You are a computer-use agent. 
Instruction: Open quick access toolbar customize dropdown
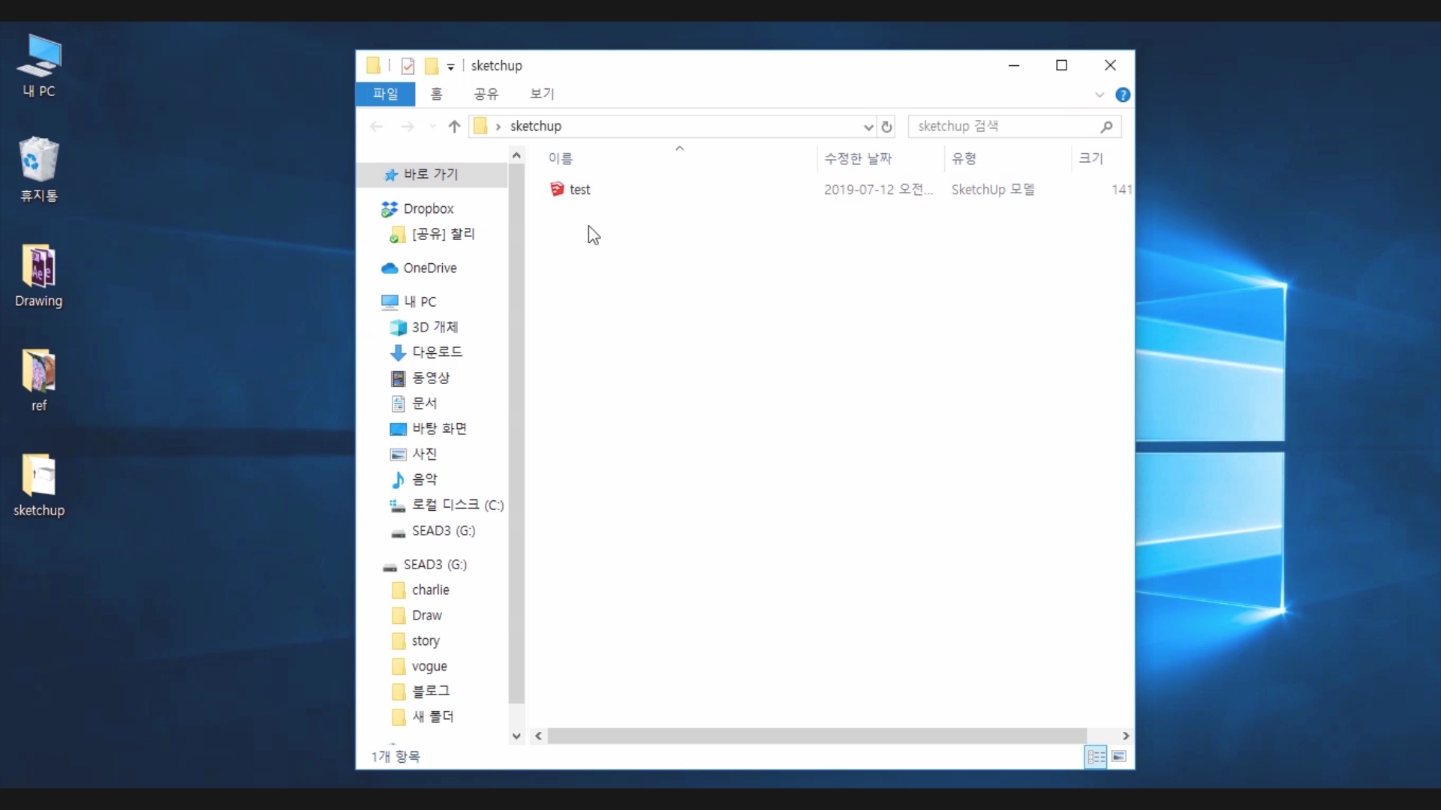tap(450, 67)
